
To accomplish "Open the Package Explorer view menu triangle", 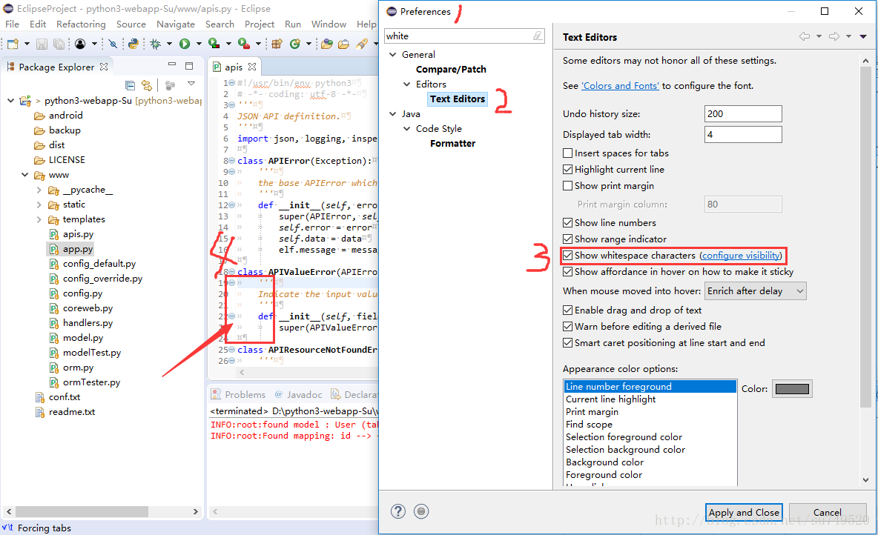I will coord(191,84).
